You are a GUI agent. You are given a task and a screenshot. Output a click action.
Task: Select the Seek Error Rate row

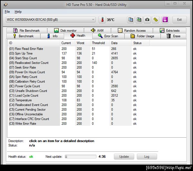(79, 67)
